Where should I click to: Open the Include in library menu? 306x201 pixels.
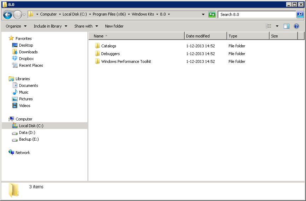[x=50, y=26]
